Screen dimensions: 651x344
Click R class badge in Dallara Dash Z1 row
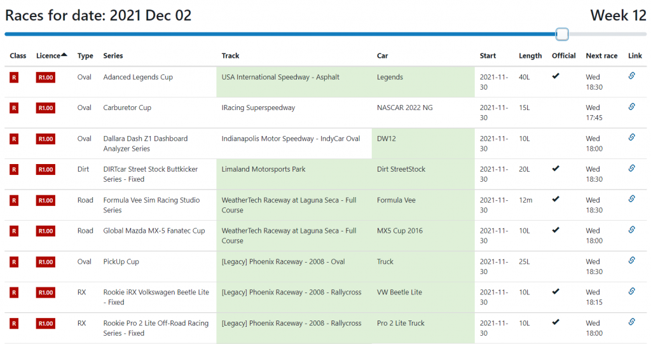click(x=14, y=139)
